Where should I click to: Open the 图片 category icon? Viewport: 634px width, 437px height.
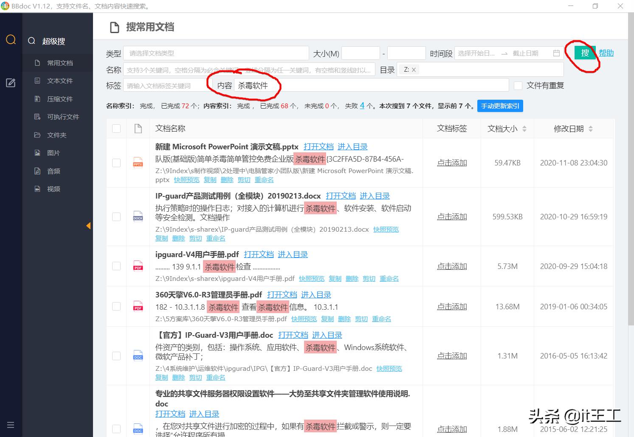[x=37, y=153]
